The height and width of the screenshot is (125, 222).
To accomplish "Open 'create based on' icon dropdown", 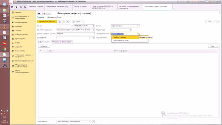I will [x=69, y=22].
